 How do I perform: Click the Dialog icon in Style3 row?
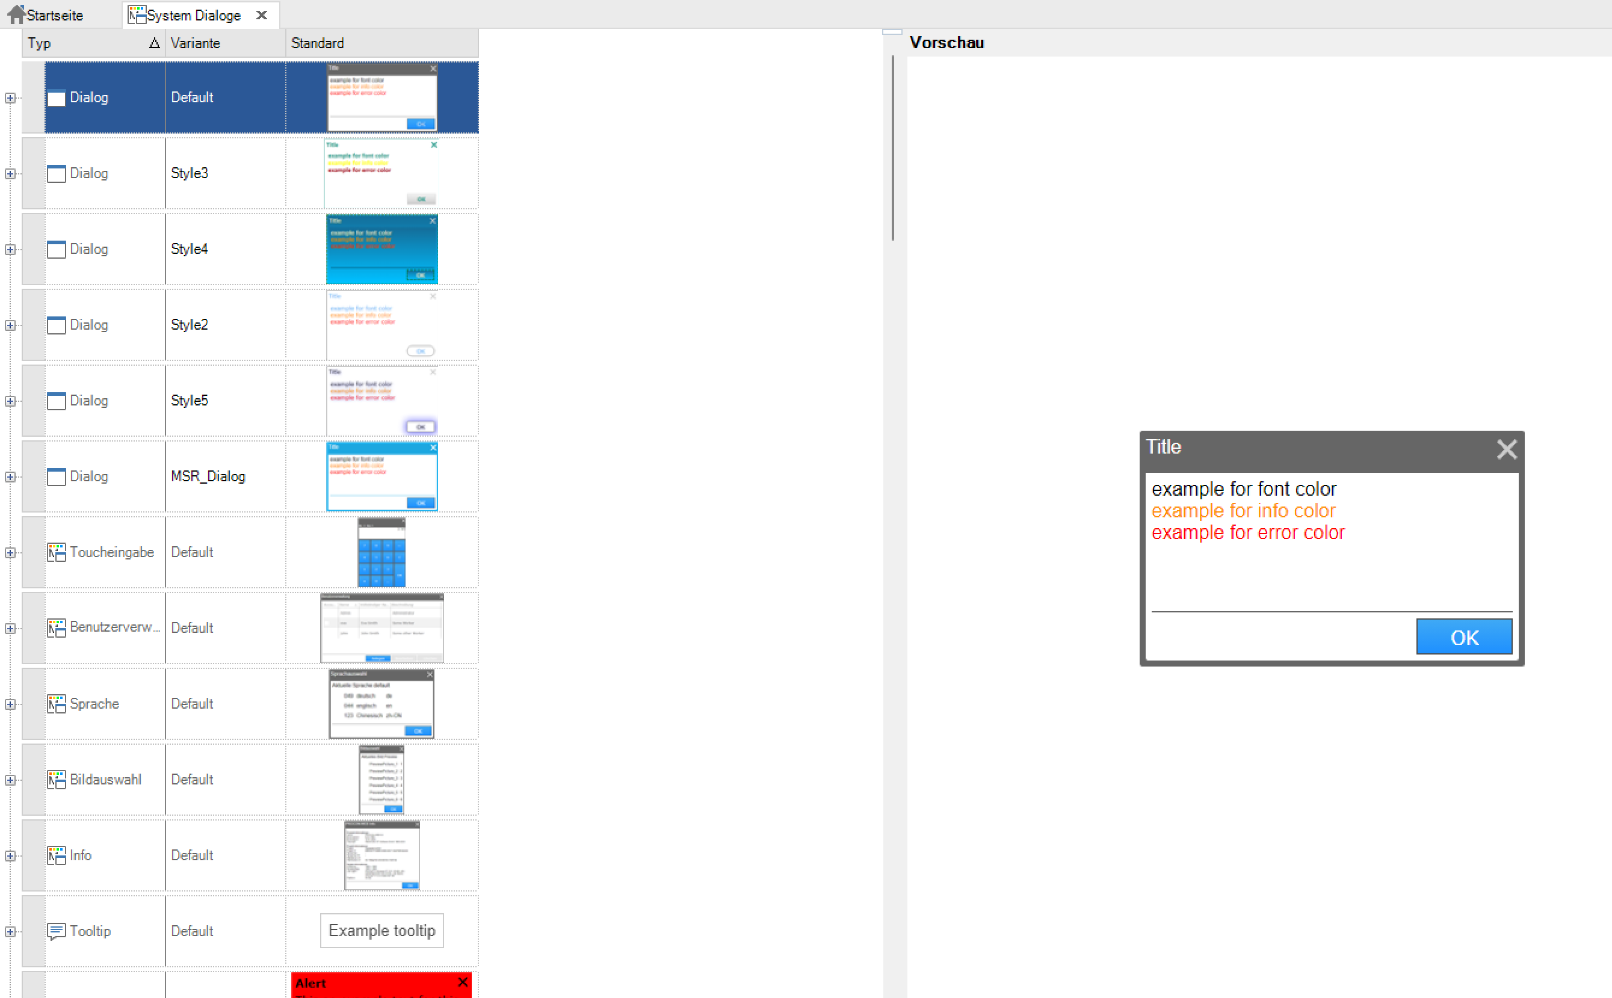57,174
